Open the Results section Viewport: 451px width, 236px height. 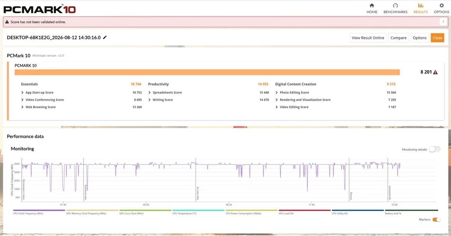(x=421, y=8)
